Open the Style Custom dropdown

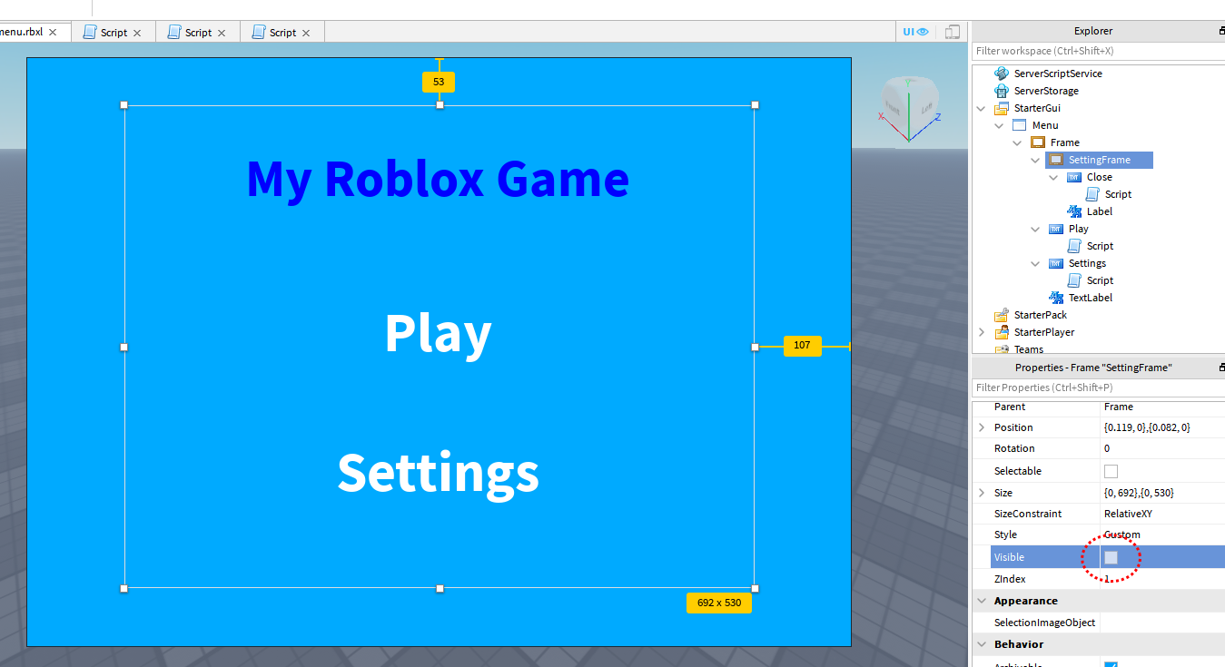click(x=1162, y=535)
